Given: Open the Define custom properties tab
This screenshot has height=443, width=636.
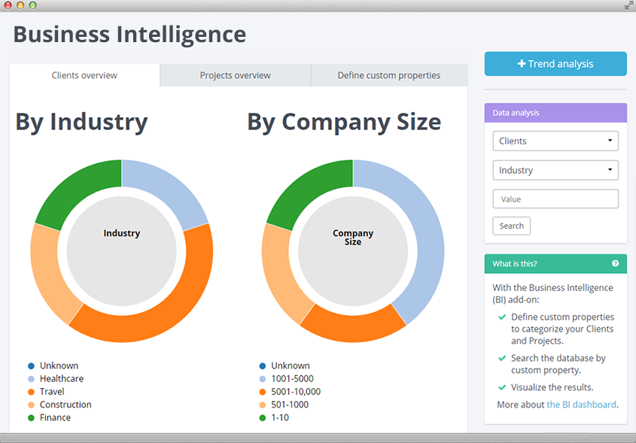Looking at the screenshot, I should [x=389, y=75].
